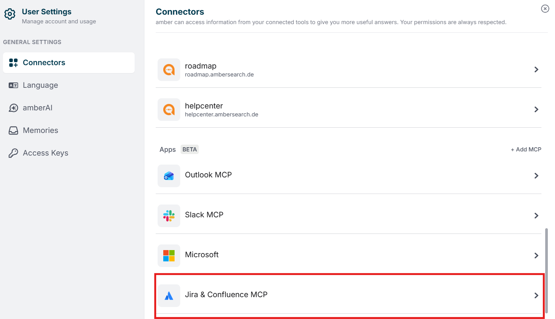Switch to Language settings
555x319 pixels.
click(69, 85)
